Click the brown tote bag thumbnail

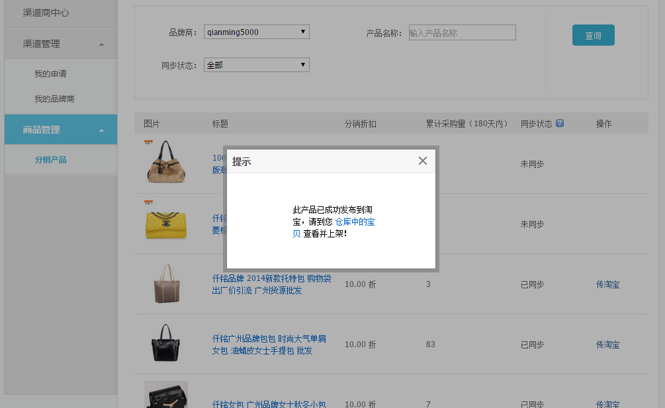(166, 284)
